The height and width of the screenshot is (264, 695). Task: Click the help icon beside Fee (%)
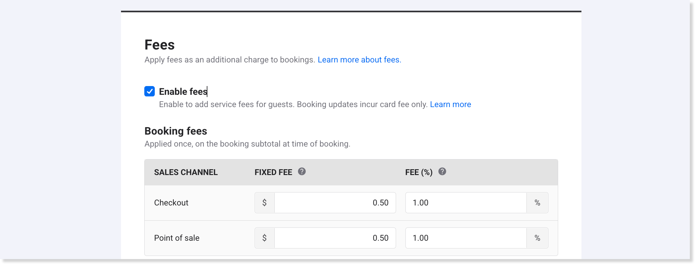442,171
